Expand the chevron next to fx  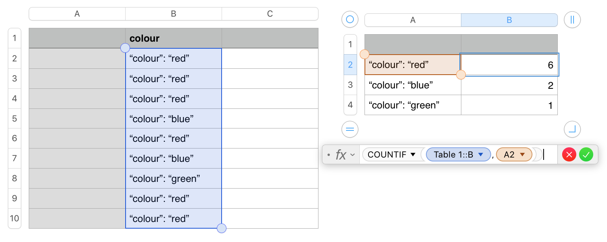point(352,155)
